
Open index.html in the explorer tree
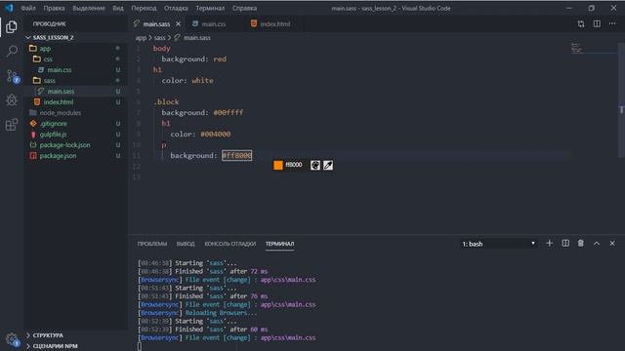point(76,102)
